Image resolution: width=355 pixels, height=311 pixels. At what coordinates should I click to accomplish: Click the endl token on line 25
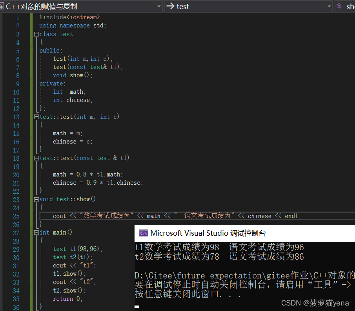291,216
